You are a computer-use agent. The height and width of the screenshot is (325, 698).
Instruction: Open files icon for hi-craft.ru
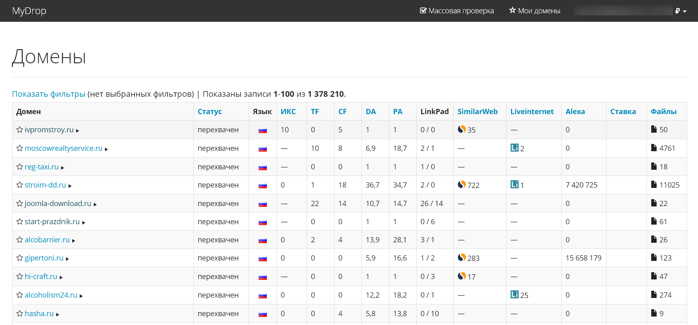click(x=654, y=276)
